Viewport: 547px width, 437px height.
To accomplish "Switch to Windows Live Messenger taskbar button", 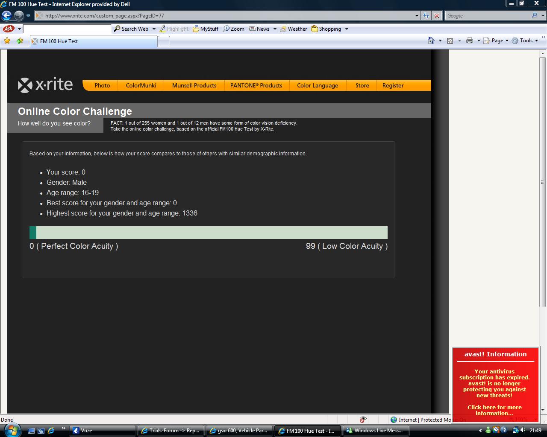I will point(376,431).
